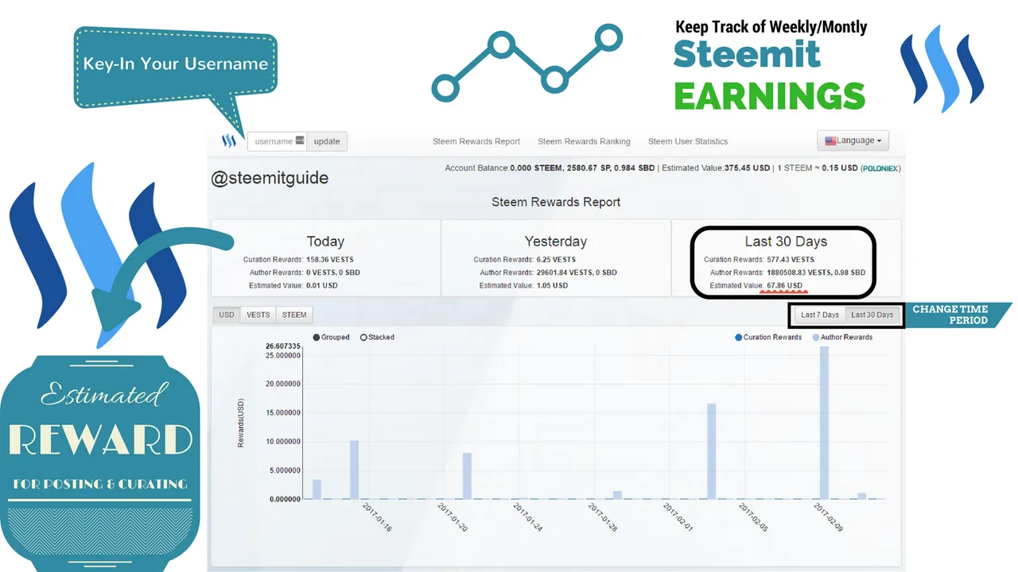Click the 2017-01-16 axis date label
Viewport: 1018px width, 572px height.
point(376,517)
